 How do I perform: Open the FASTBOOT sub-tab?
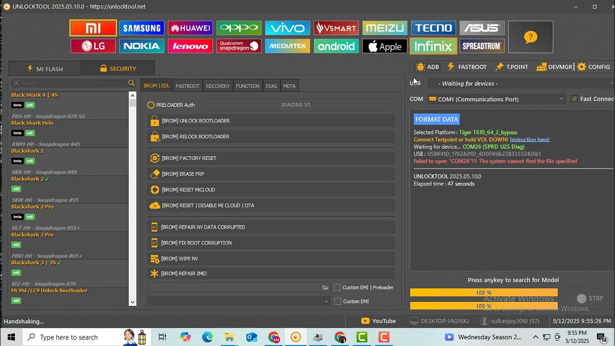tap(187, 86)
